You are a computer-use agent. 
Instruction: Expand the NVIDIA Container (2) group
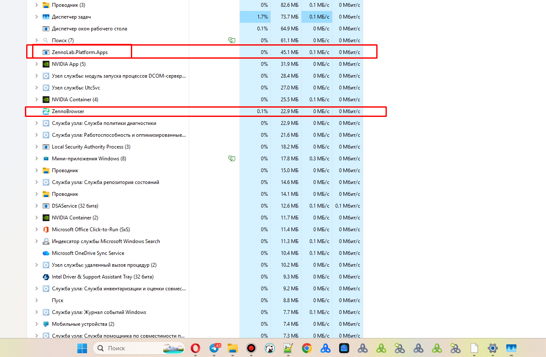36,218
